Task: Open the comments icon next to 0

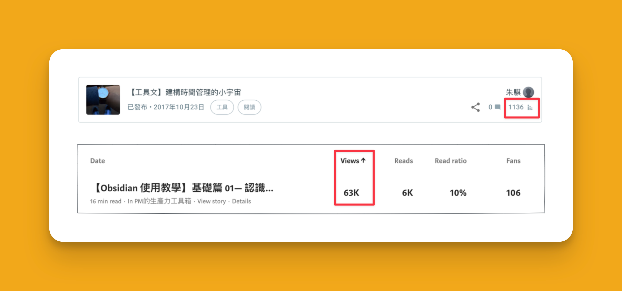Action: click(x=497, y=107)
